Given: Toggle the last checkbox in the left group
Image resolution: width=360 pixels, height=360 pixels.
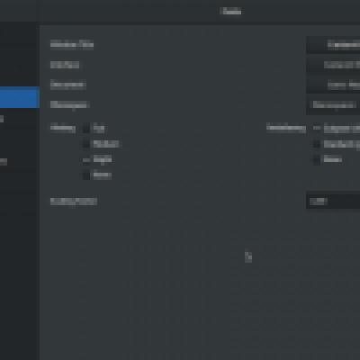Looking at the screenshot, I should tap(86, 175).
